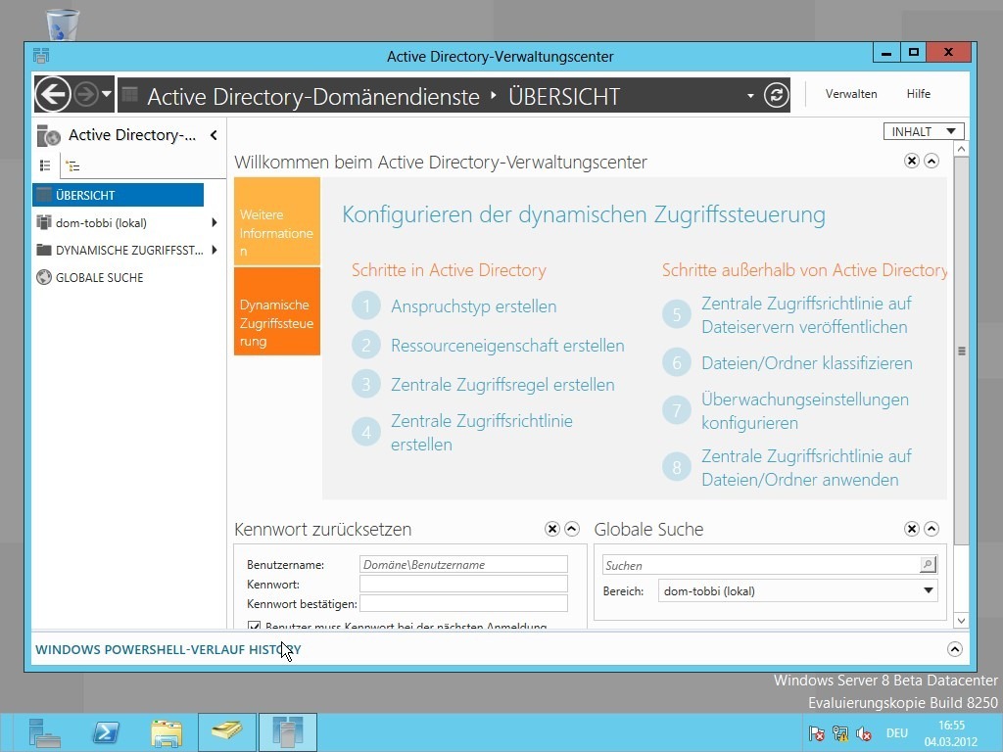Viewport: 1003px width, 752px height.
Task: Click the scrollbar down arrow
Action: pos(962,620)
